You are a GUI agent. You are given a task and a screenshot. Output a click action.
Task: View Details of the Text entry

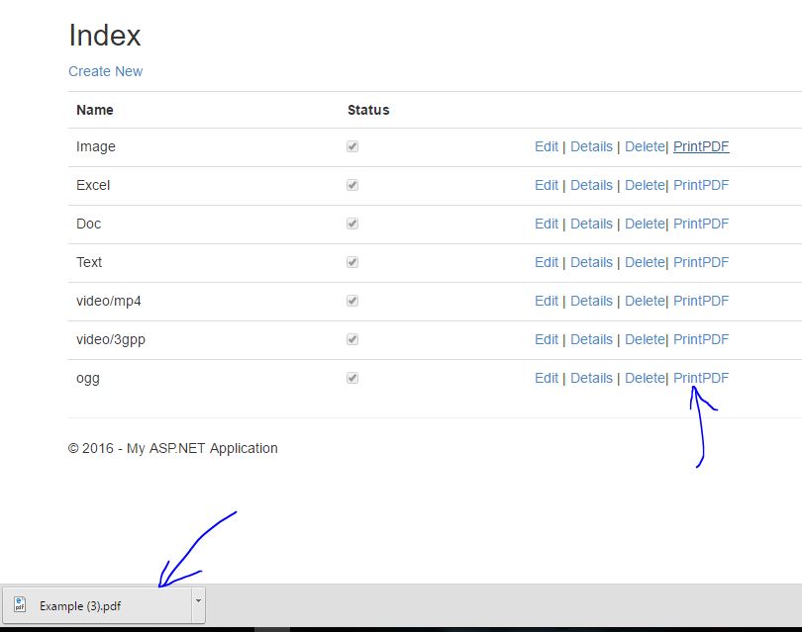tap(591, 261)
